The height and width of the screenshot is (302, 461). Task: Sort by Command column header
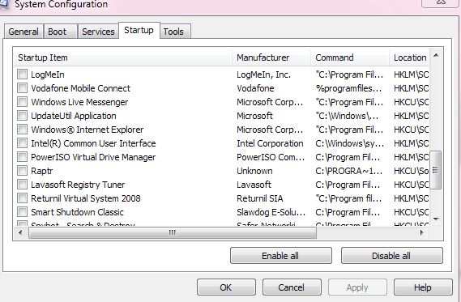click(x=350, y=57)
